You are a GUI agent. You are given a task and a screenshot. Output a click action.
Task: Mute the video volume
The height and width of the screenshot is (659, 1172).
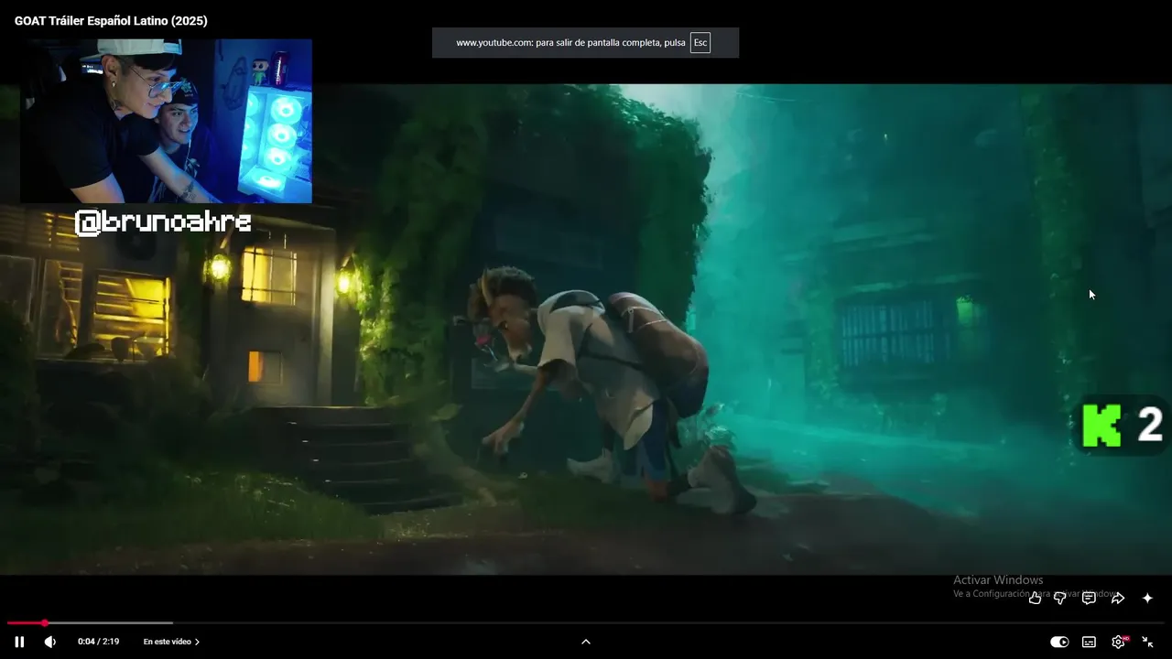coord(50,642)
